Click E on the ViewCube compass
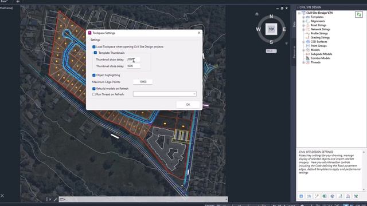Image resolution: width=367 pixels, height=206 pixels. click(284, 29)
